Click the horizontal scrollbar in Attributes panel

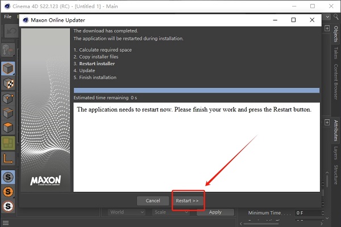tap(261, 224)
